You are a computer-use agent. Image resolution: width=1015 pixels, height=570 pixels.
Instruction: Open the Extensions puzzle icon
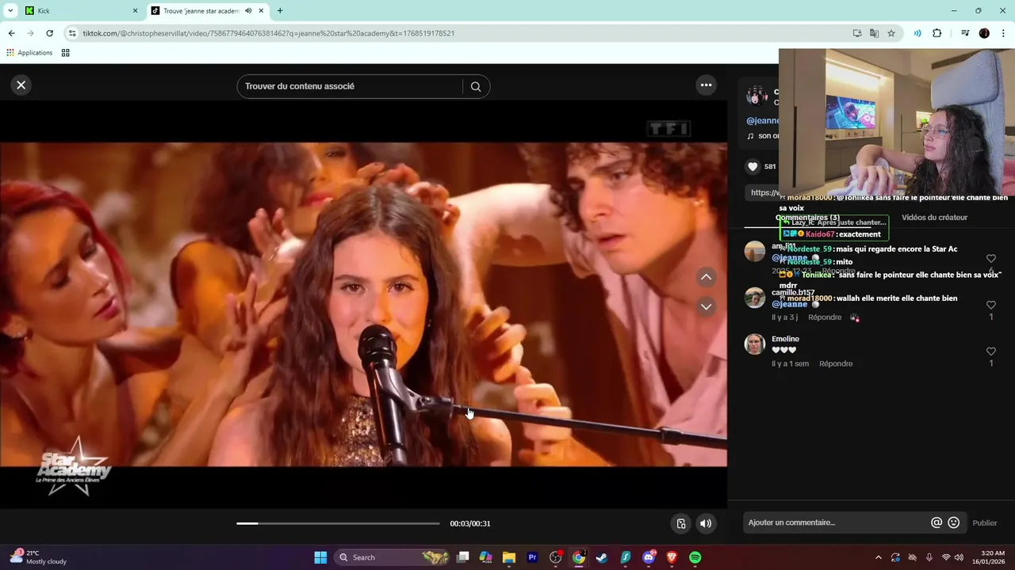(937, 33)
